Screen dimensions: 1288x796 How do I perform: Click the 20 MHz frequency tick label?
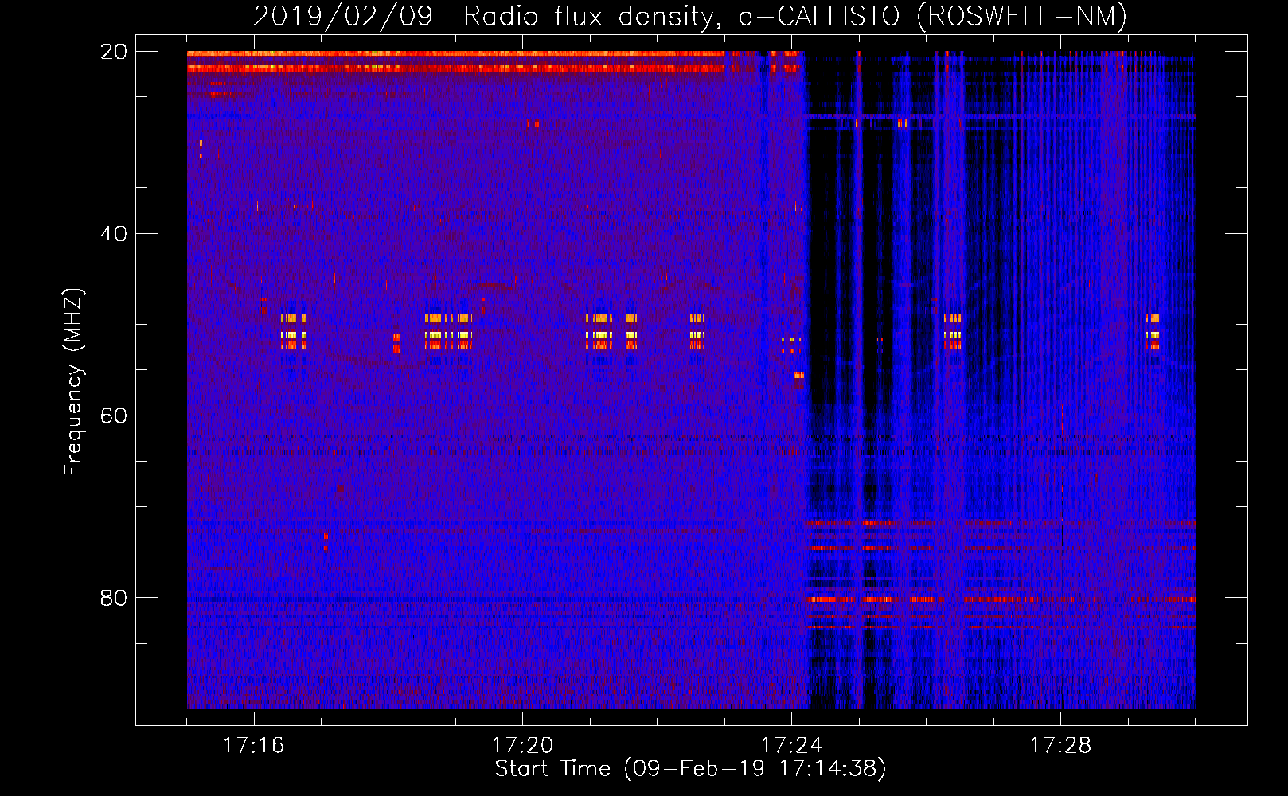tap(114, 52)
